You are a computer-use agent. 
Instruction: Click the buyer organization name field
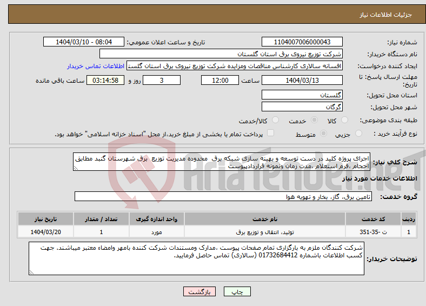pyautogui.click(x=221, y=54)
